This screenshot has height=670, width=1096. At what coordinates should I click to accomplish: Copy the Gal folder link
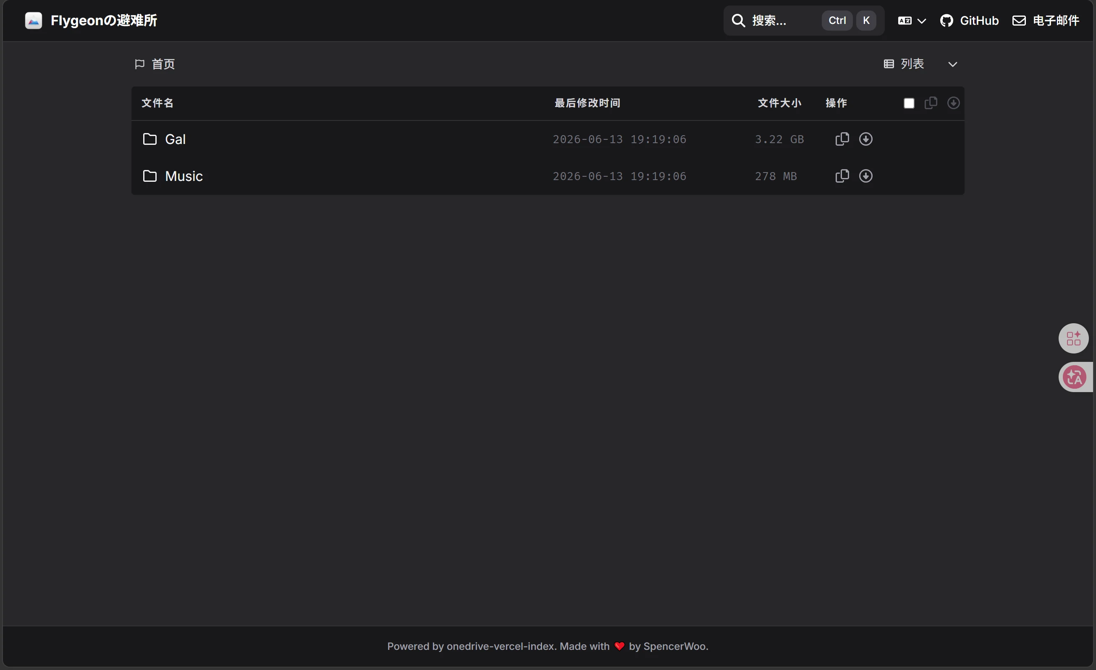[842, 139]
